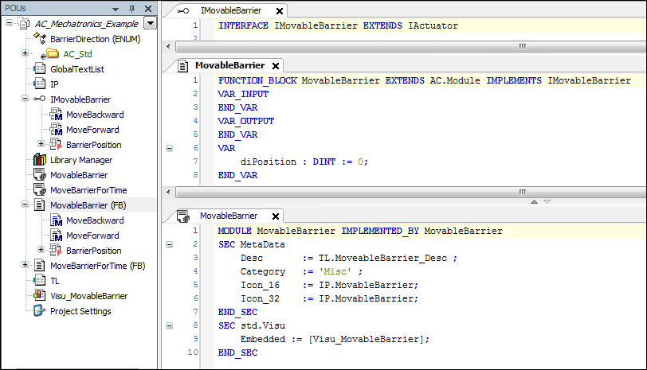This screenshot has width=647, height=370.
Task: Open MoveForward method under IMovableBarrier interface
Action: tap(92, 130)
